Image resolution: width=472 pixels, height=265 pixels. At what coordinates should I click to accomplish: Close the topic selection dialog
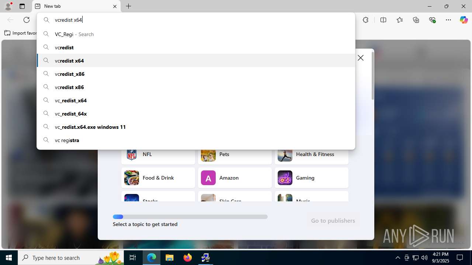[x=361, y=58]
